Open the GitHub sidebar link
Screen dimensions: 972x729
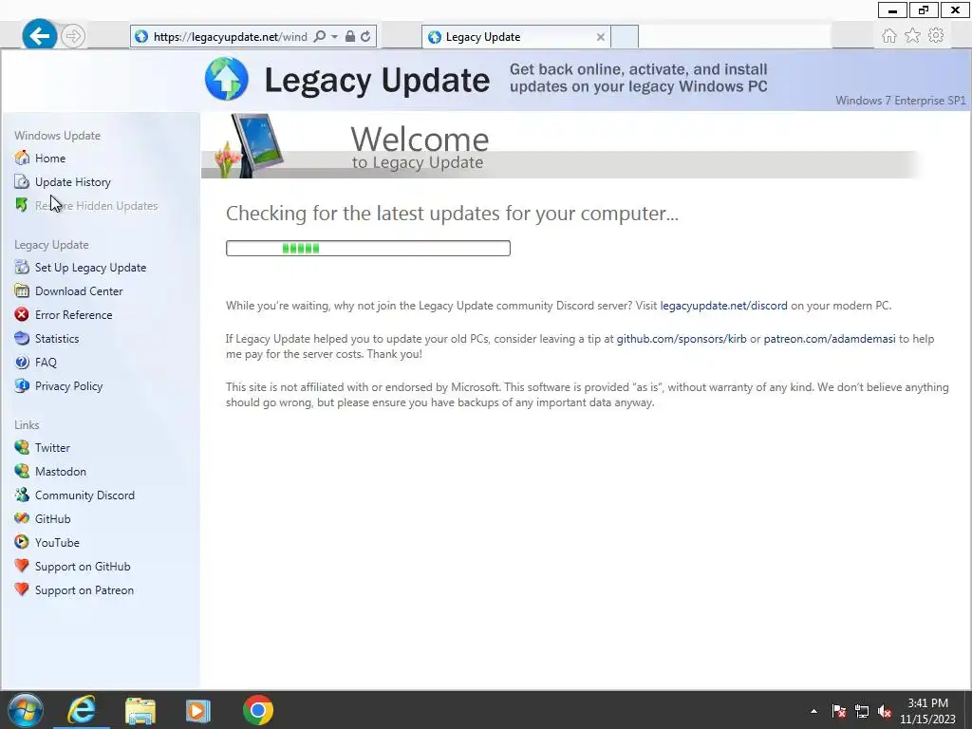pos(53,518)
